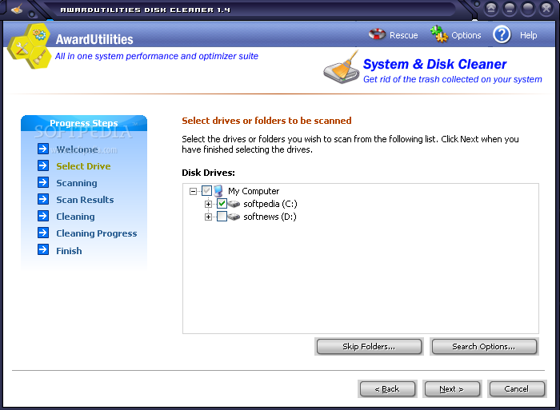
Task: Open the Options menu item
Action: click(x=466, y=35)
